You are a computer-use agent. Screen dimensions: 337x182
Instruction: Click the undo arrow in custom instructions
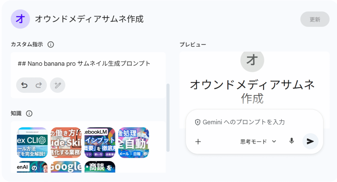pos(24,85)
